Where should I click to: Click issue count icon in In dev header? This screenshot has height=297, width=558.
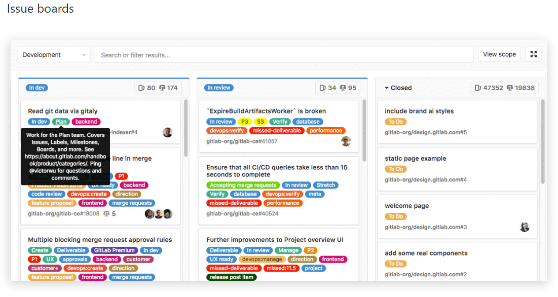point(141,88)
